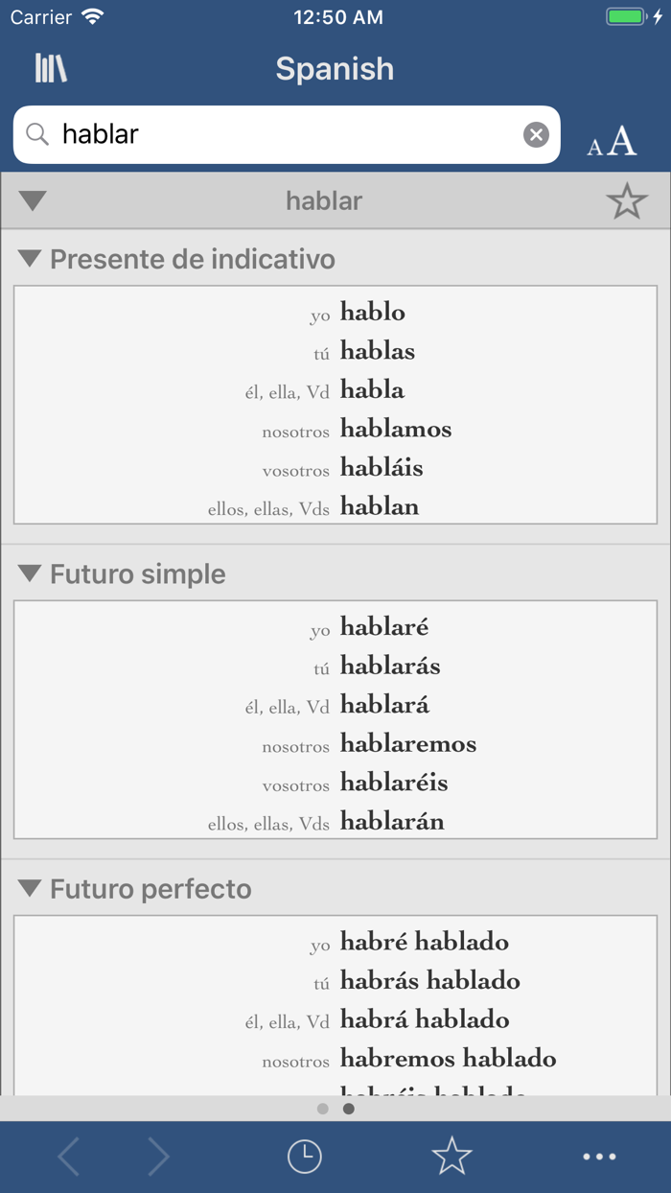The image size is (671, 1193).
Task: Switch to the first page dot
Action: pyautogui.click(x=323, y=1109)
